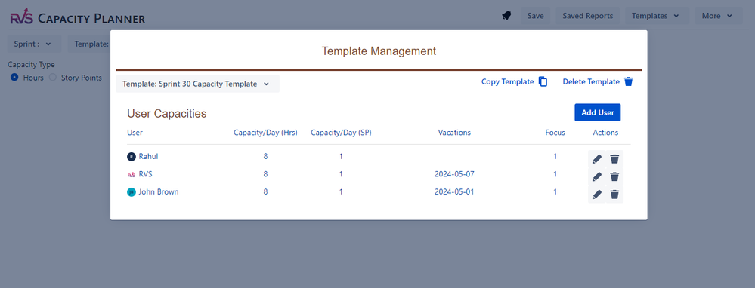This screenshot has height=288, width=755.
Task: Click the User column header
Action: point(135,133)
